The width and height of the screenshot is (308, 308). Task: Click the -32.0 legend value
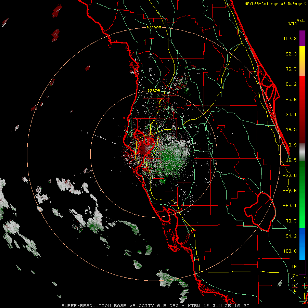[290, 176]
